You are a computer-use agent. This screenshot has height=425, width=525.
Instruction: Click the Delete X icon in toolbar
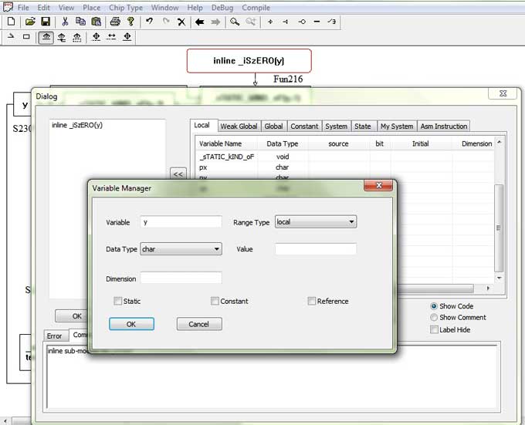tap(181, 22)
